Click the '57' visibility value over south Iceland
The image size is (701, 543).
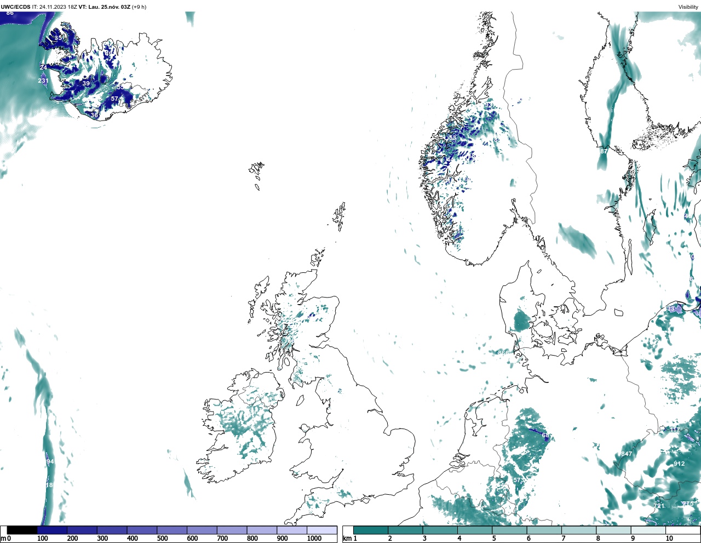point(114,99)
